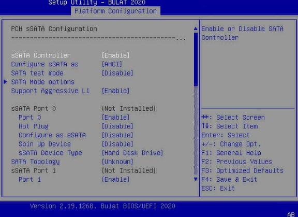Click the sSATA Port 1 heading
The width and height of the screenshot is (298, 217).
[x=34, y=170]
